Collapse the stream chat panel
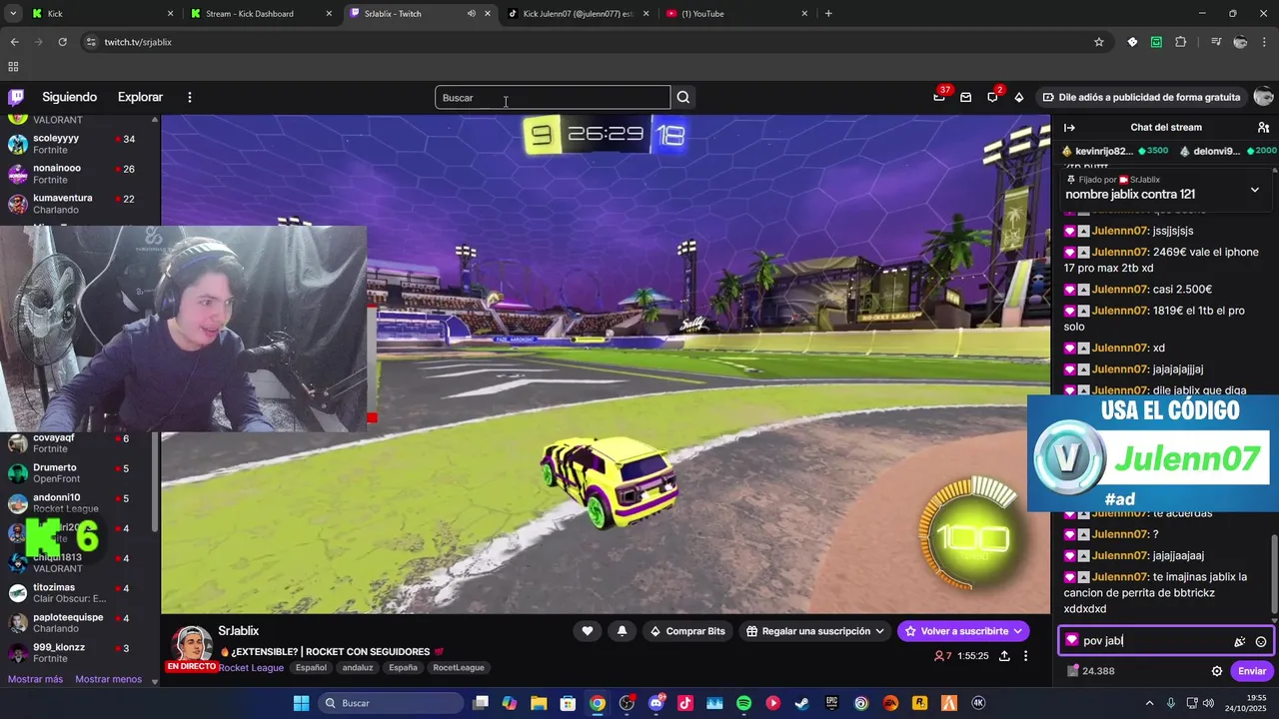1279x719 pixels. click(x=1069, y=127)
